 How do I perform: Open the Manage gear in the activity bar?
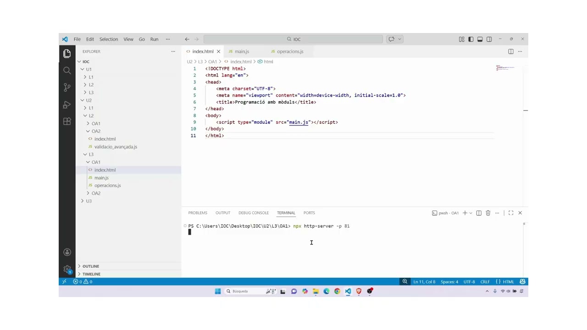67,269
